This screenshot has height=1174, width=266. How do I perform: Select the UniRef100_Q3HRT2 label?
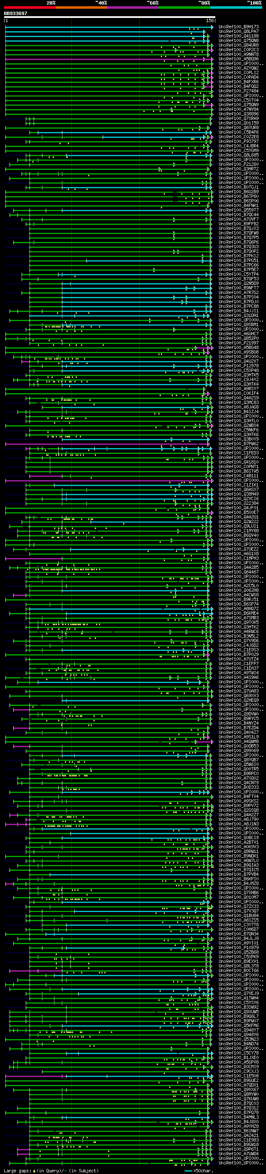[239, 169]
